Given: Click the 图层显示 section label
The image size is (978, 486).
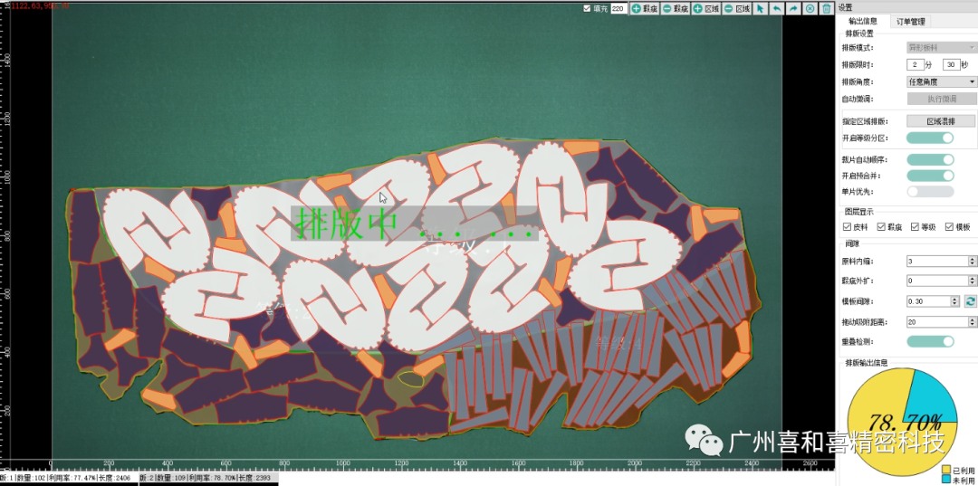Looking at the screenshot, I should [x=858, y=212].
